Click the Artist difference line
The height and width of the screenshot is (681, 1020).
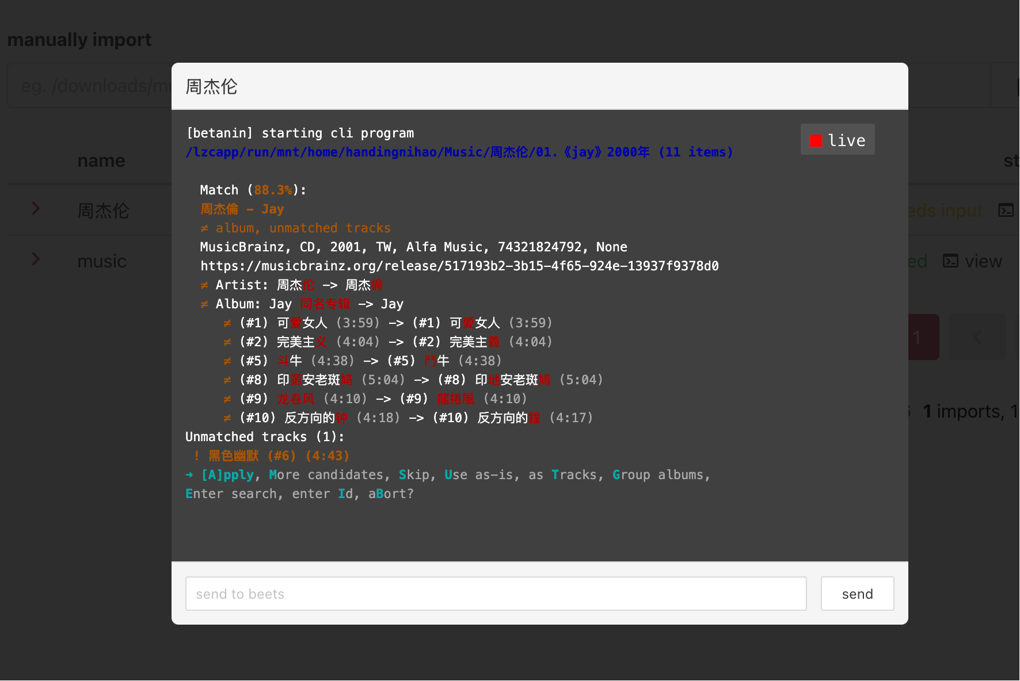point(291,285)
